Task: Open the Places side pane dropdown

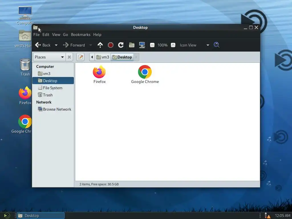Action: 49,57
